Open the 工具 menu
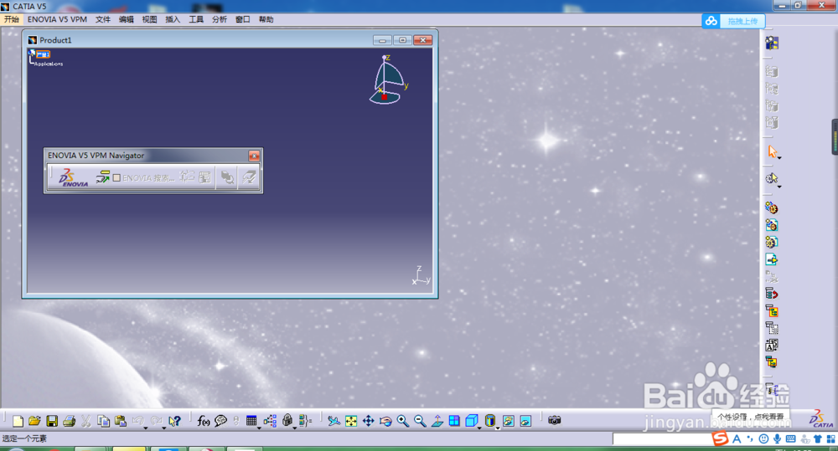 pos(196,19)
